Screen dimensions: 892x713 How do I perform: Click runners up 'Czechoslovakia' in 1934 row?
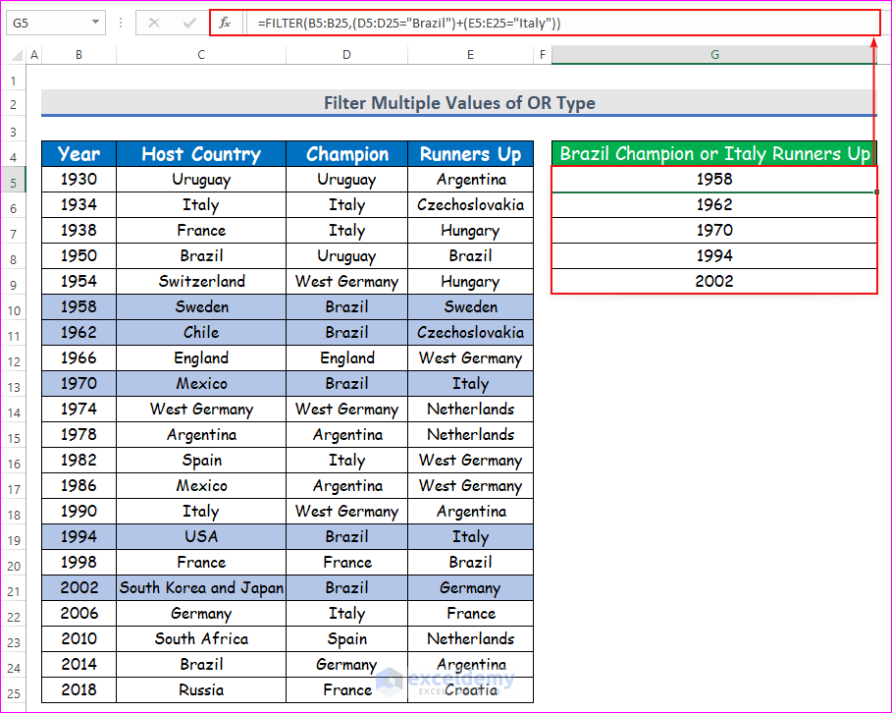point(470,205)
